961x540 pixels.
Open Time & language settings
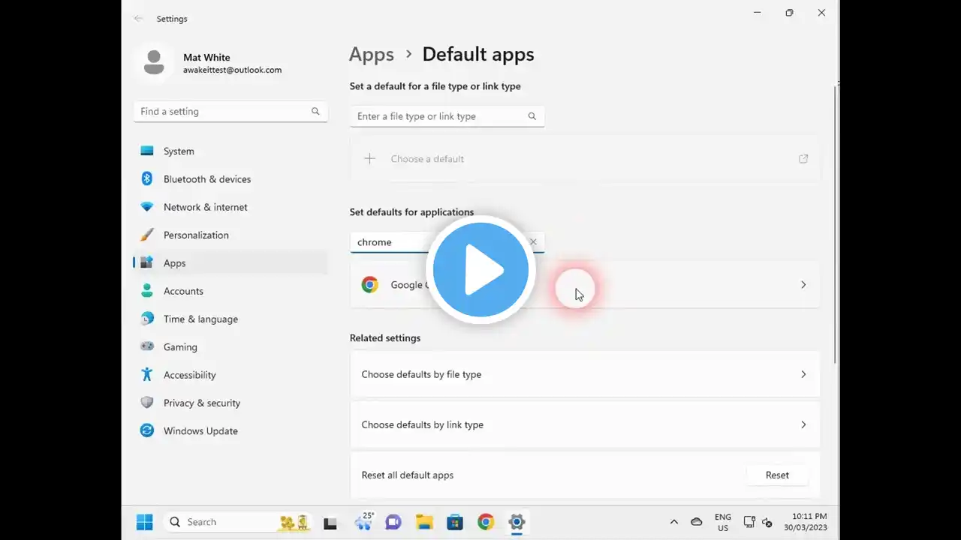[200, 319]
